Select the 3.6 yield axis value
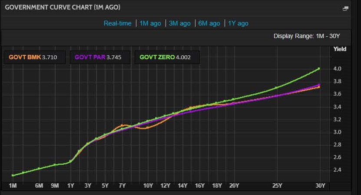Image resolution: width=361 pixels, height=195 pixels. (337, 94)
